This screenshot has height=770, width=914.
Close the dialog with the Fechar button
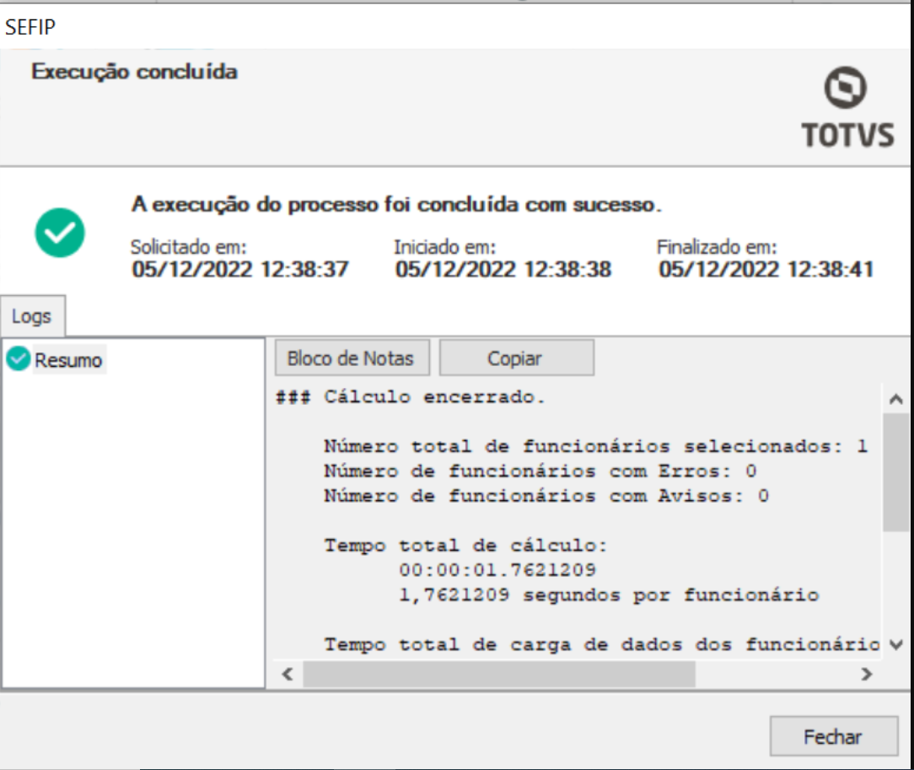pyautogui.click(x=834, y=736)
